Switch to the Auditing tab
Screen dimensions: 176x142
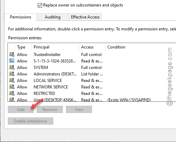(x=53, y=17)
